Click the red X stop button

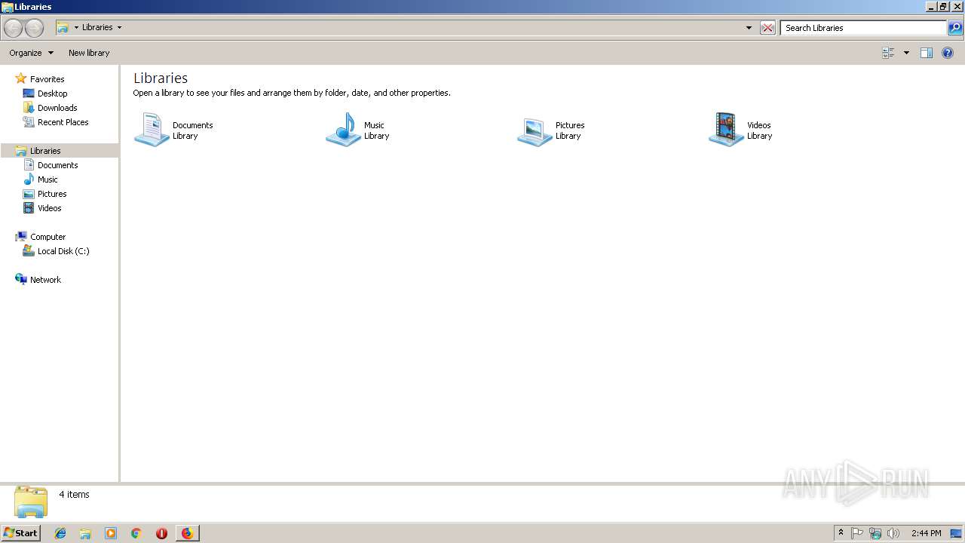click(x=767, y=28)
